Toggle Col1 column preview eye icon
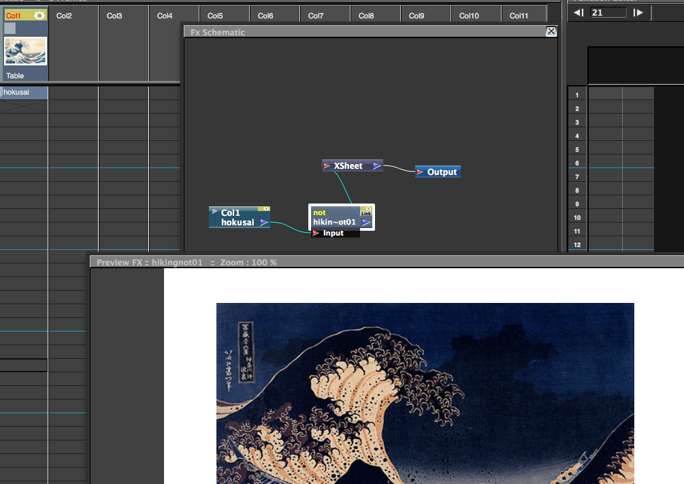The width and height of the screenshot is (684, 484). pyautogui.click(x=39, y=15)
